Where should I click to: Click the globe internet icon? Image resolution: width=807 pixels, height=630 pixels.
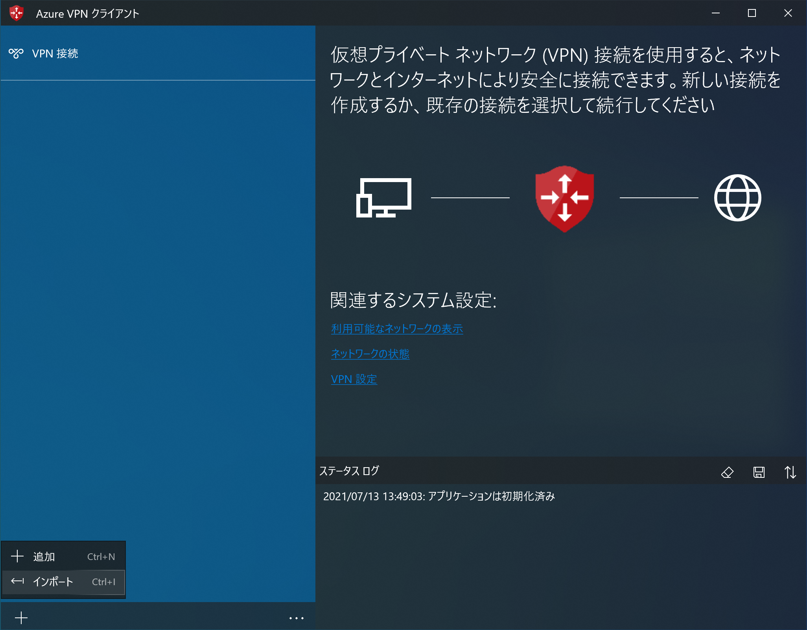(x=737, y=198)
